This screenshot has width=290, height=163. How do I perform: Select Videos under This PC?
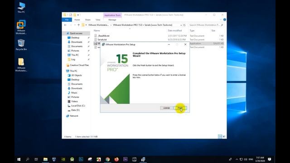click(x=74, y=101)
